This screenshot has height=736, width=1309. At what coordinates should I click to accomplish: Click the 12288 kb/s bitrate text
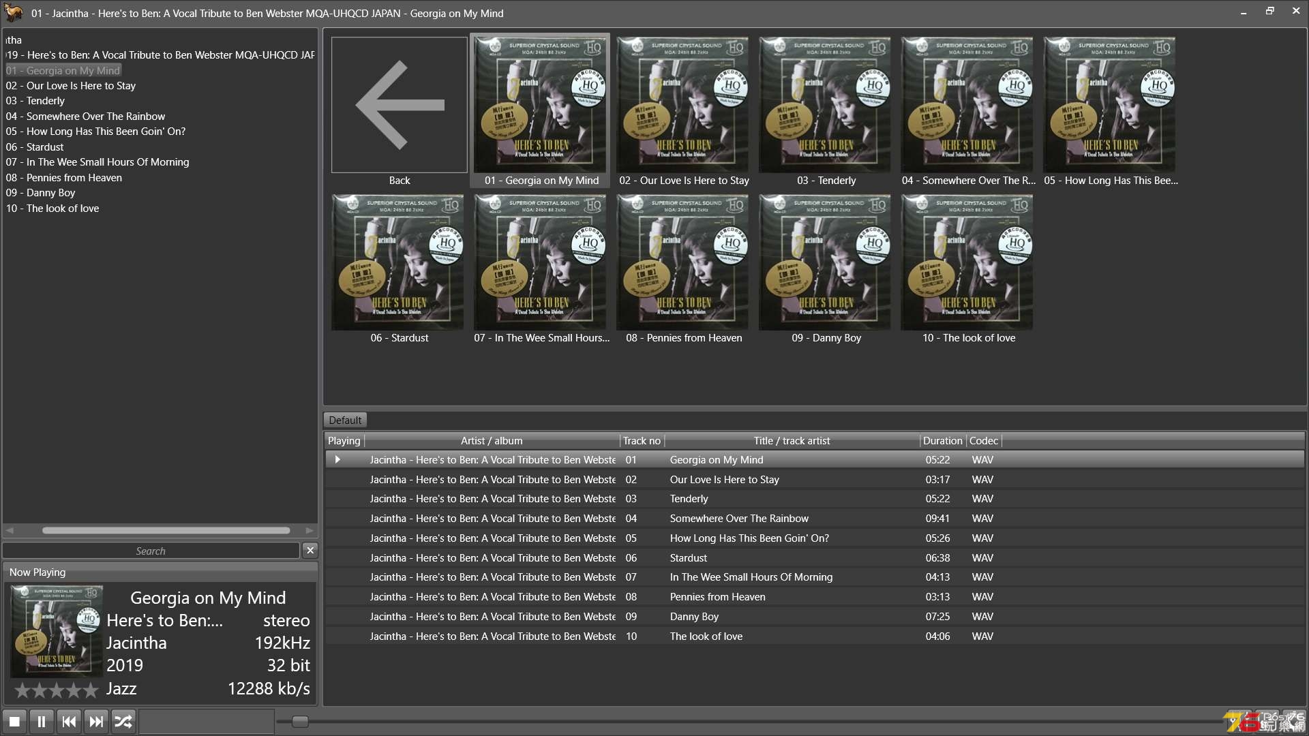pos(269,689)
